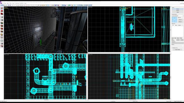
Task: Set selection mode to Groups
Action: coord(178,9)
